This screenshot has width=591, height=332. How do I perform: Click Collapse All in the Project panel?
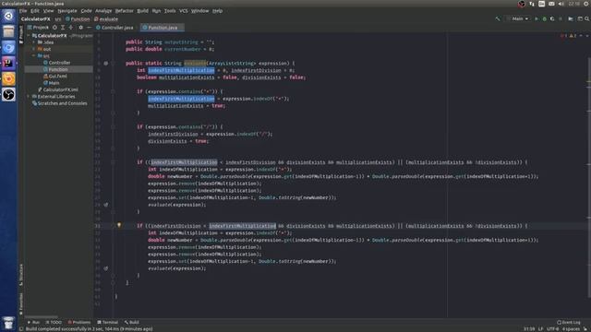[x=70, y=28]
